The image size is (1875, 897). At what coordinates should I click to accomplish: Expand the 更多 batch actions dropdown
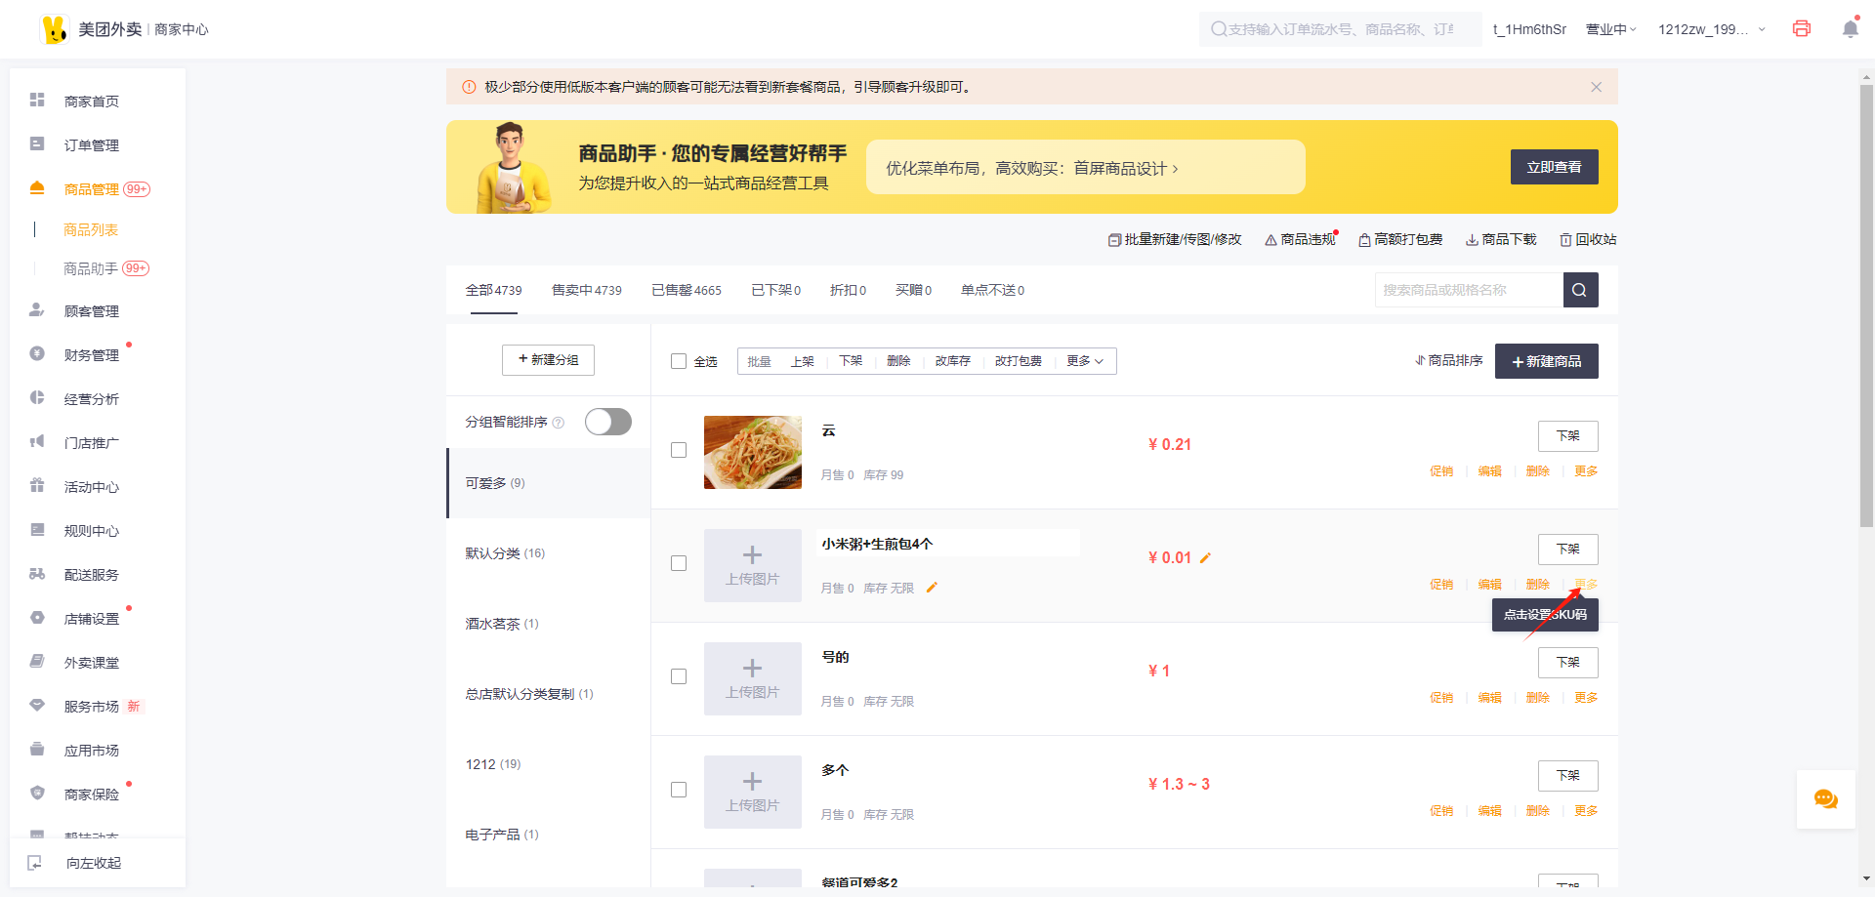1084,361
